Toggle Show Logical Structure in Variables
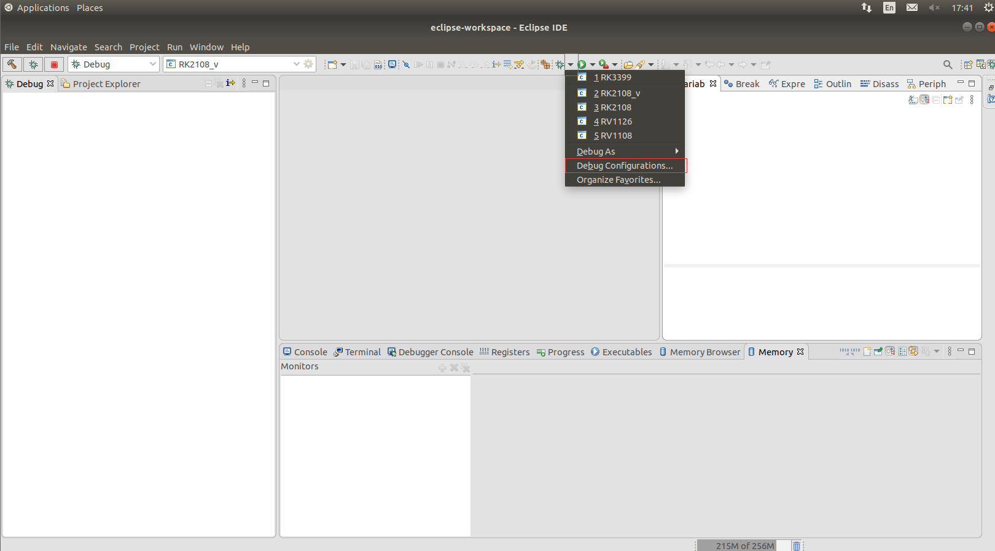 pos(924,100)
